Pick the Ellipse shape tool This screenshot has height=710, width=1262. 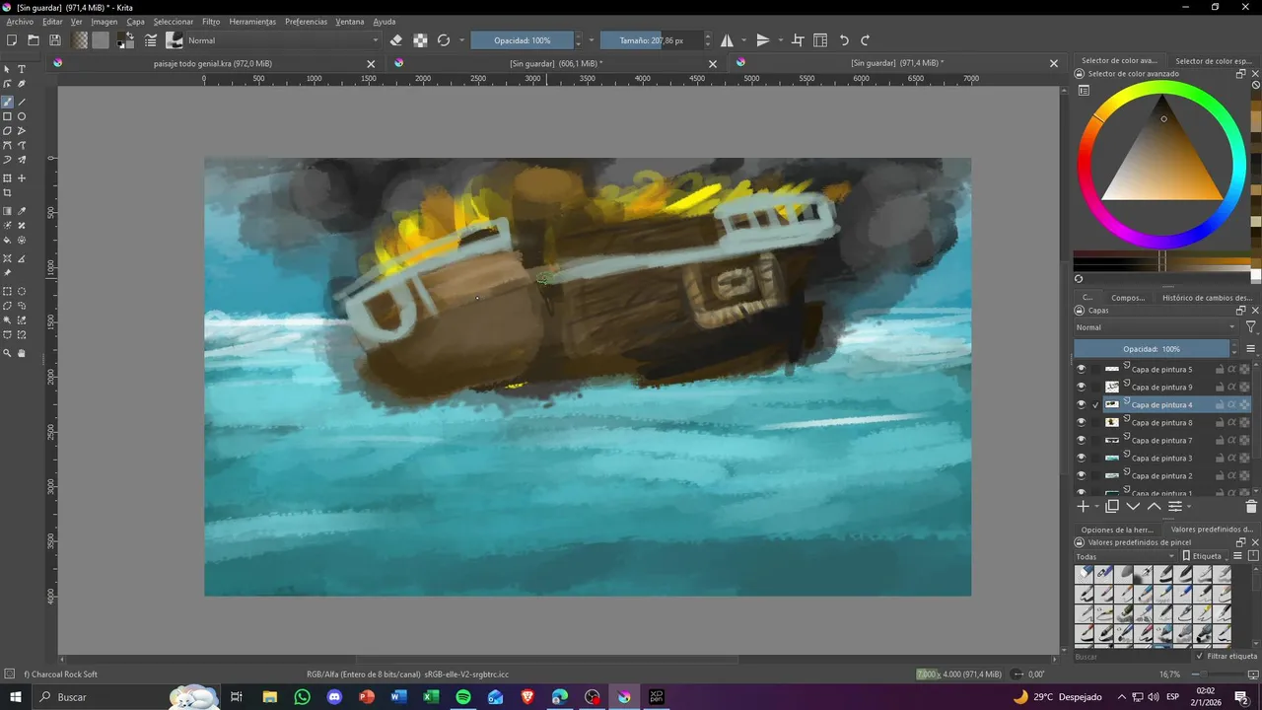pyautogui.click(x=22, y=116)
